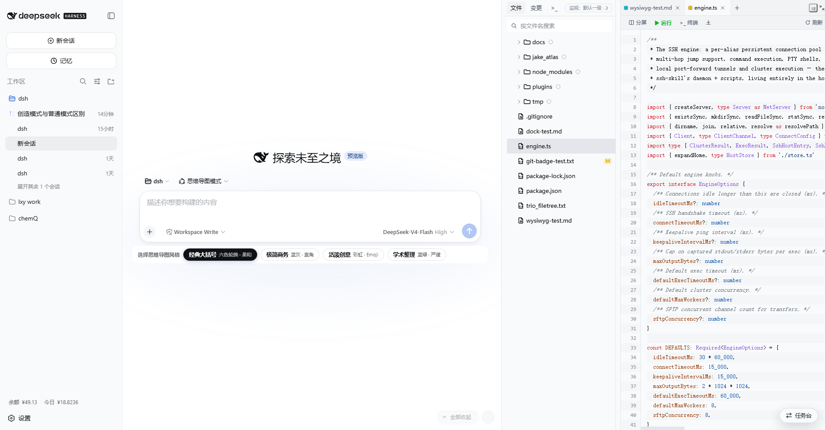Open the terminal prompt tab in file panel
This screenshot has width=825, height=430.
[x=554, y=8]
